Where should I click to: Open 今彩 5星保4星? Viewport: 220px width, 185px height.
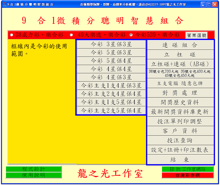coord(111,61)
